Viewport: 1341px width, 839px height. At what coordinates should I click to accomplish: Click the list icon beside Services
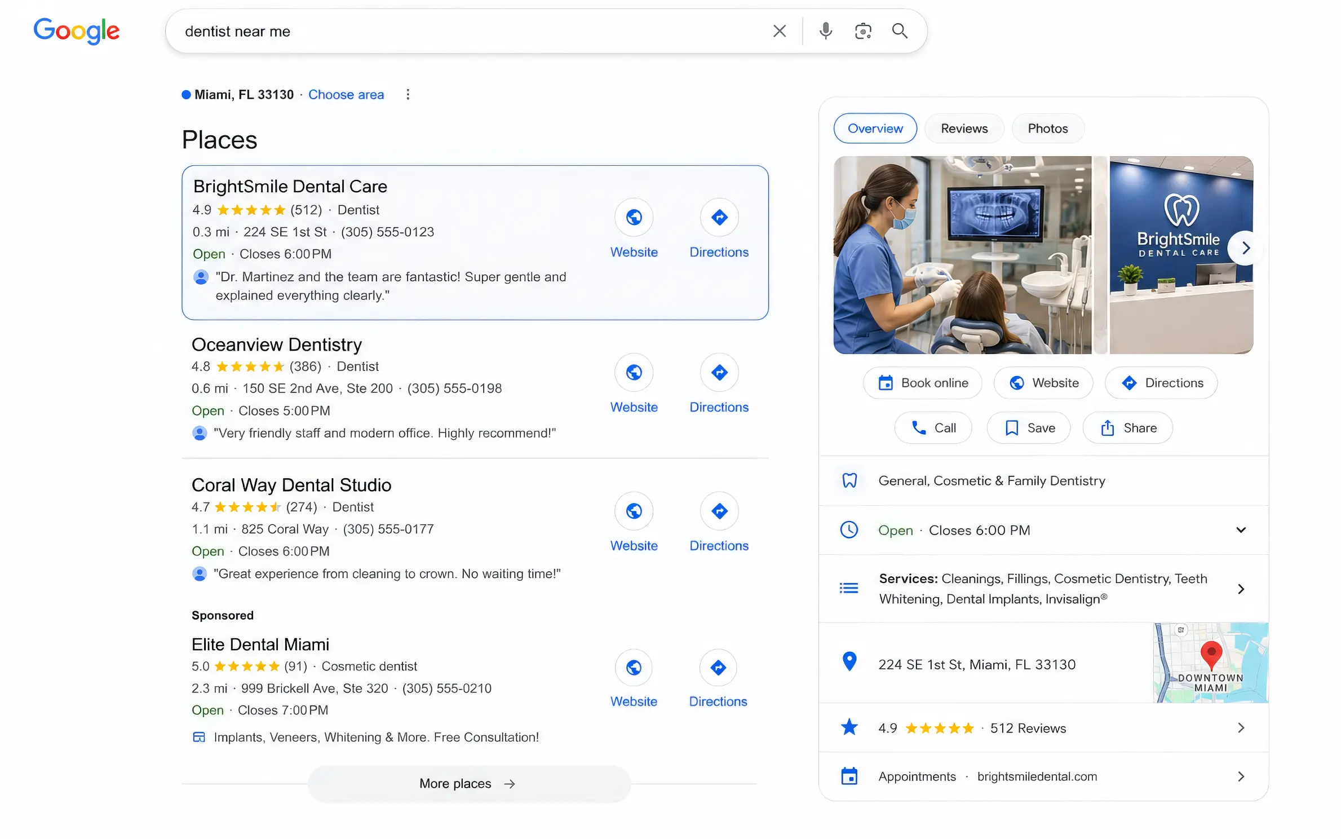(849, 589)
